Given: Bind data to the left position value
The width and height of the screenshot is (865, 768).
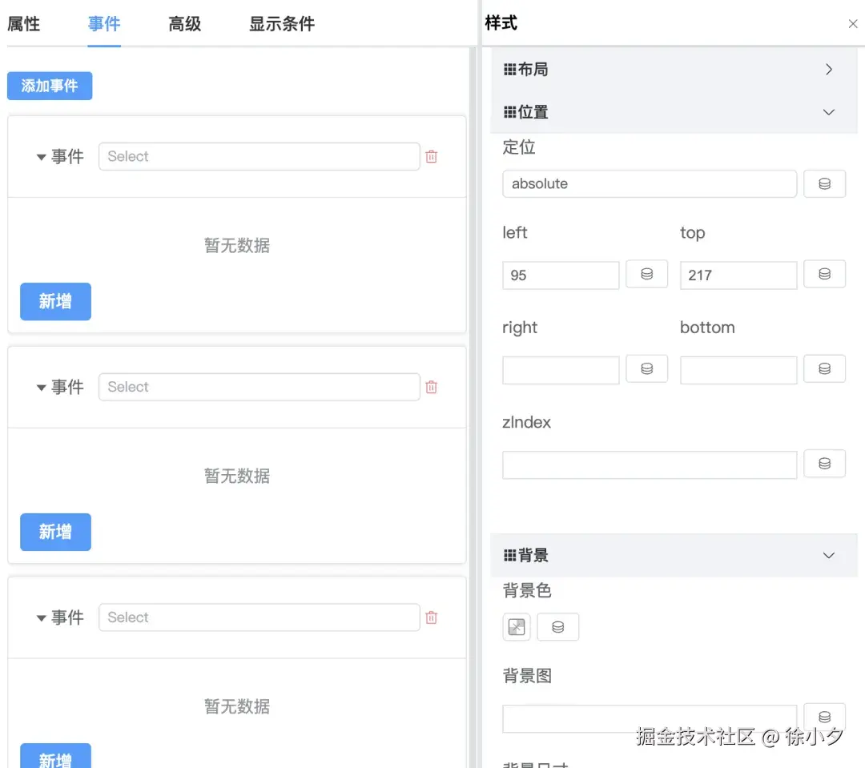Looking at the screenshot, I should tap(646, 274).
